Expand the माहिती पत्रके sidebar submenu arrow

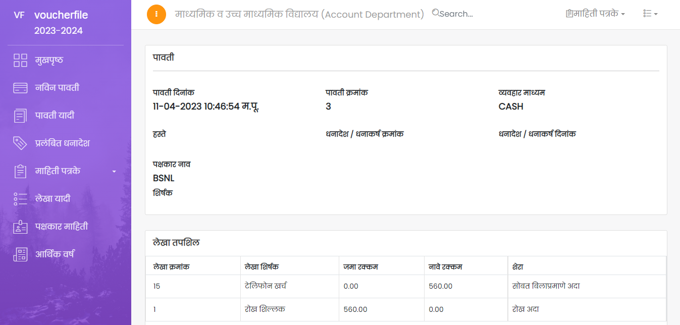pyautogui.click(x=114, y=172)
